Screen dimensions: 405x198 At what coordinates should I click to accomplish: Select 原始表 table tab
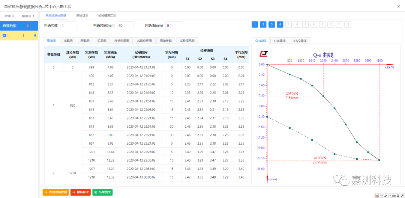(51, 40)
